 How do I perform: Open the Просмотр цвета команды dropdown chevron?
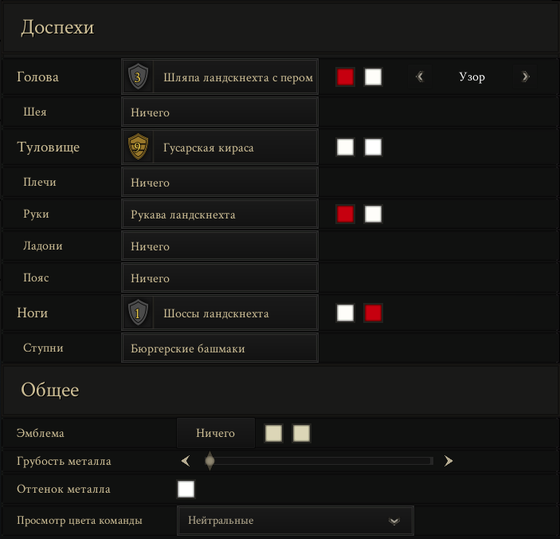pyautogui.click(x=394, y=521)
